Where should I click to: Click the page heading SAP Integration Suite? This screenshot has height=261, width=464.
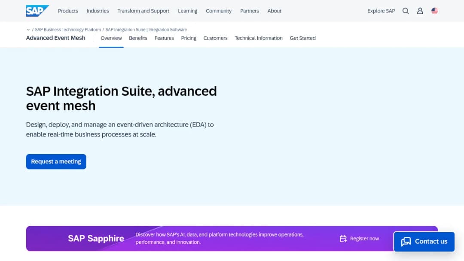pos(121,98)
